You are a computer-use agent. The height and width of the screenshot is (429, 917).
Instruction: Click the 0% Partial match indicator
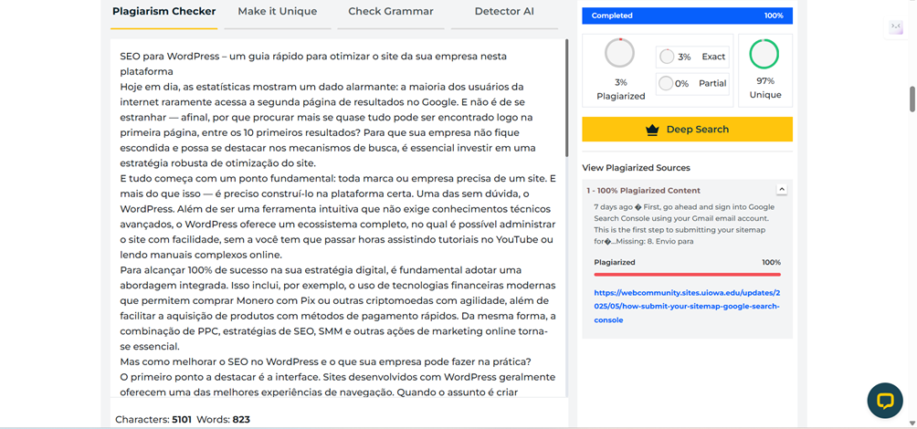pos(691,84)
